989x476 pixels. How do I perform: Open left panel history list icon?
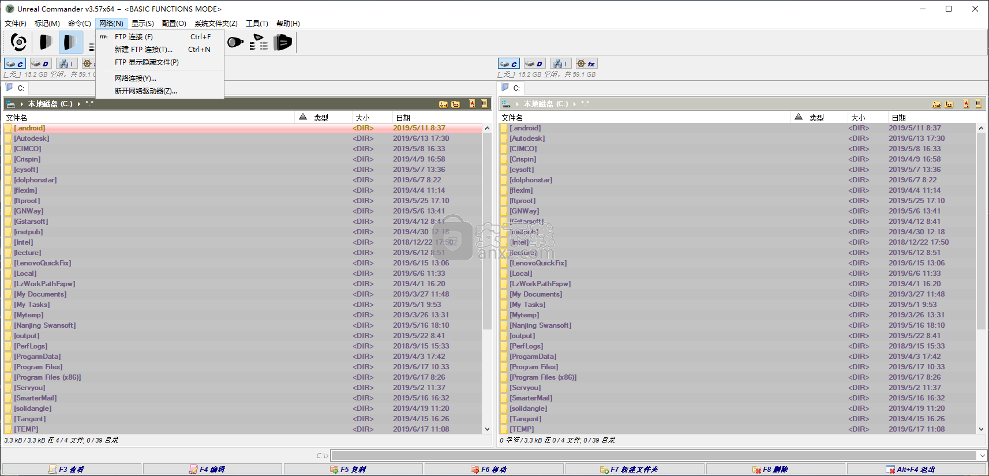click(484, 104)
